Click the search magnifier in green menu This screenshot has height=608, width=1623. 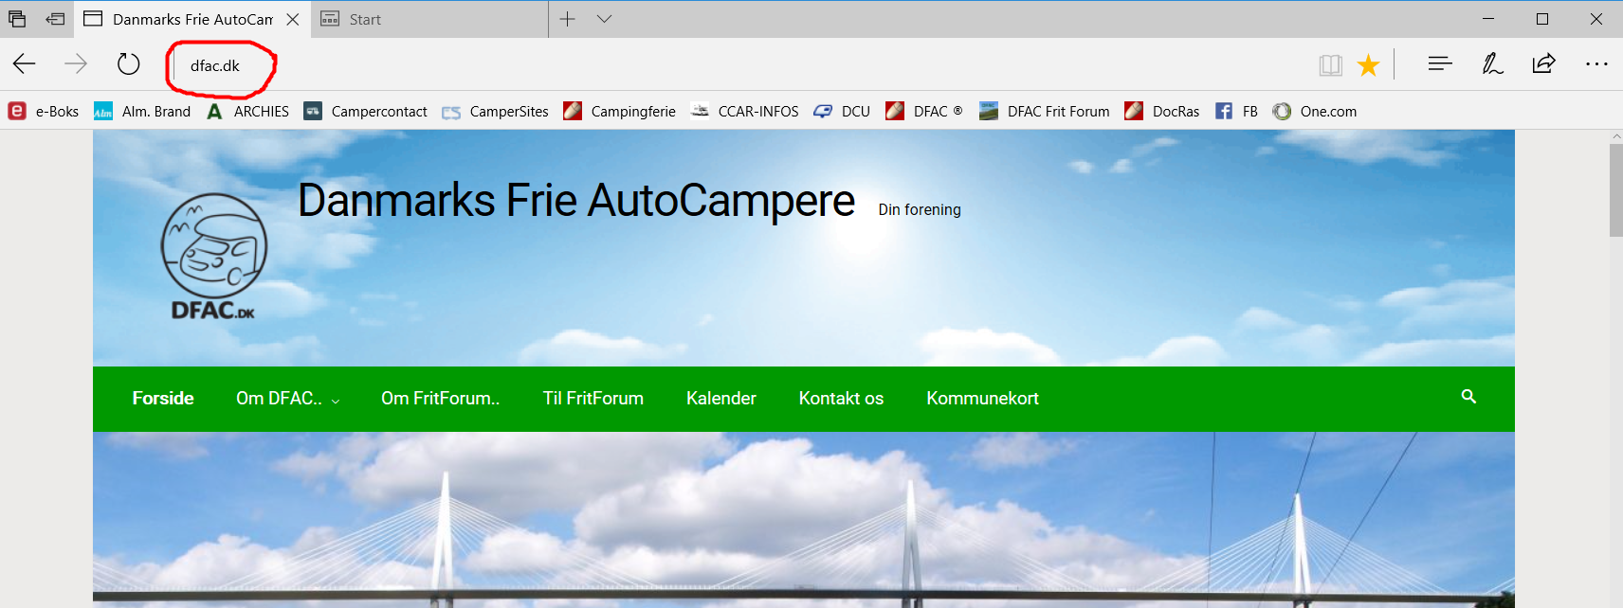(1468, 397)
